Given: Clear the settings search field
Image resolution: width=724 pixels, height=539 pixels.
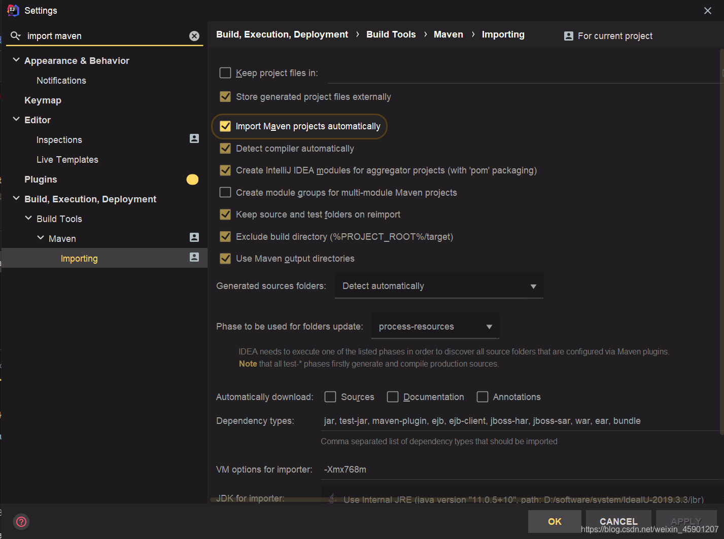Looking at the screenshot, I should pyautogui.click(x=194, y=36).
